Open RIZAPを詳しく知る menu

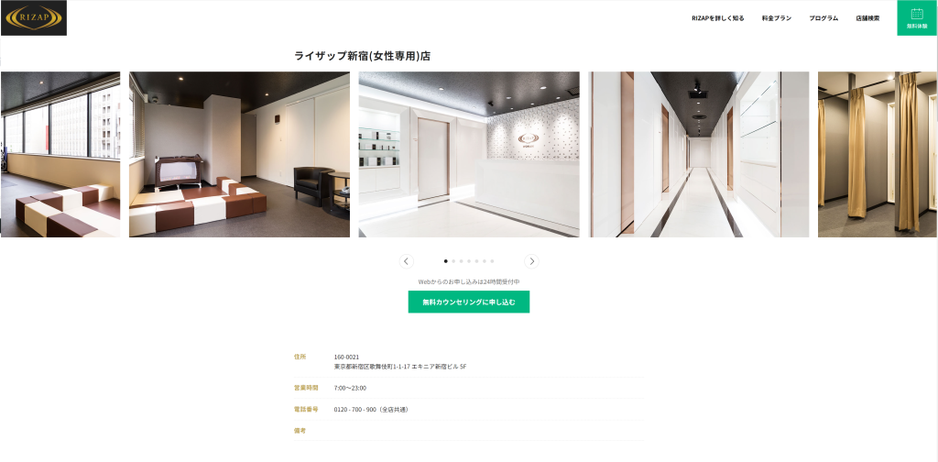718,18
